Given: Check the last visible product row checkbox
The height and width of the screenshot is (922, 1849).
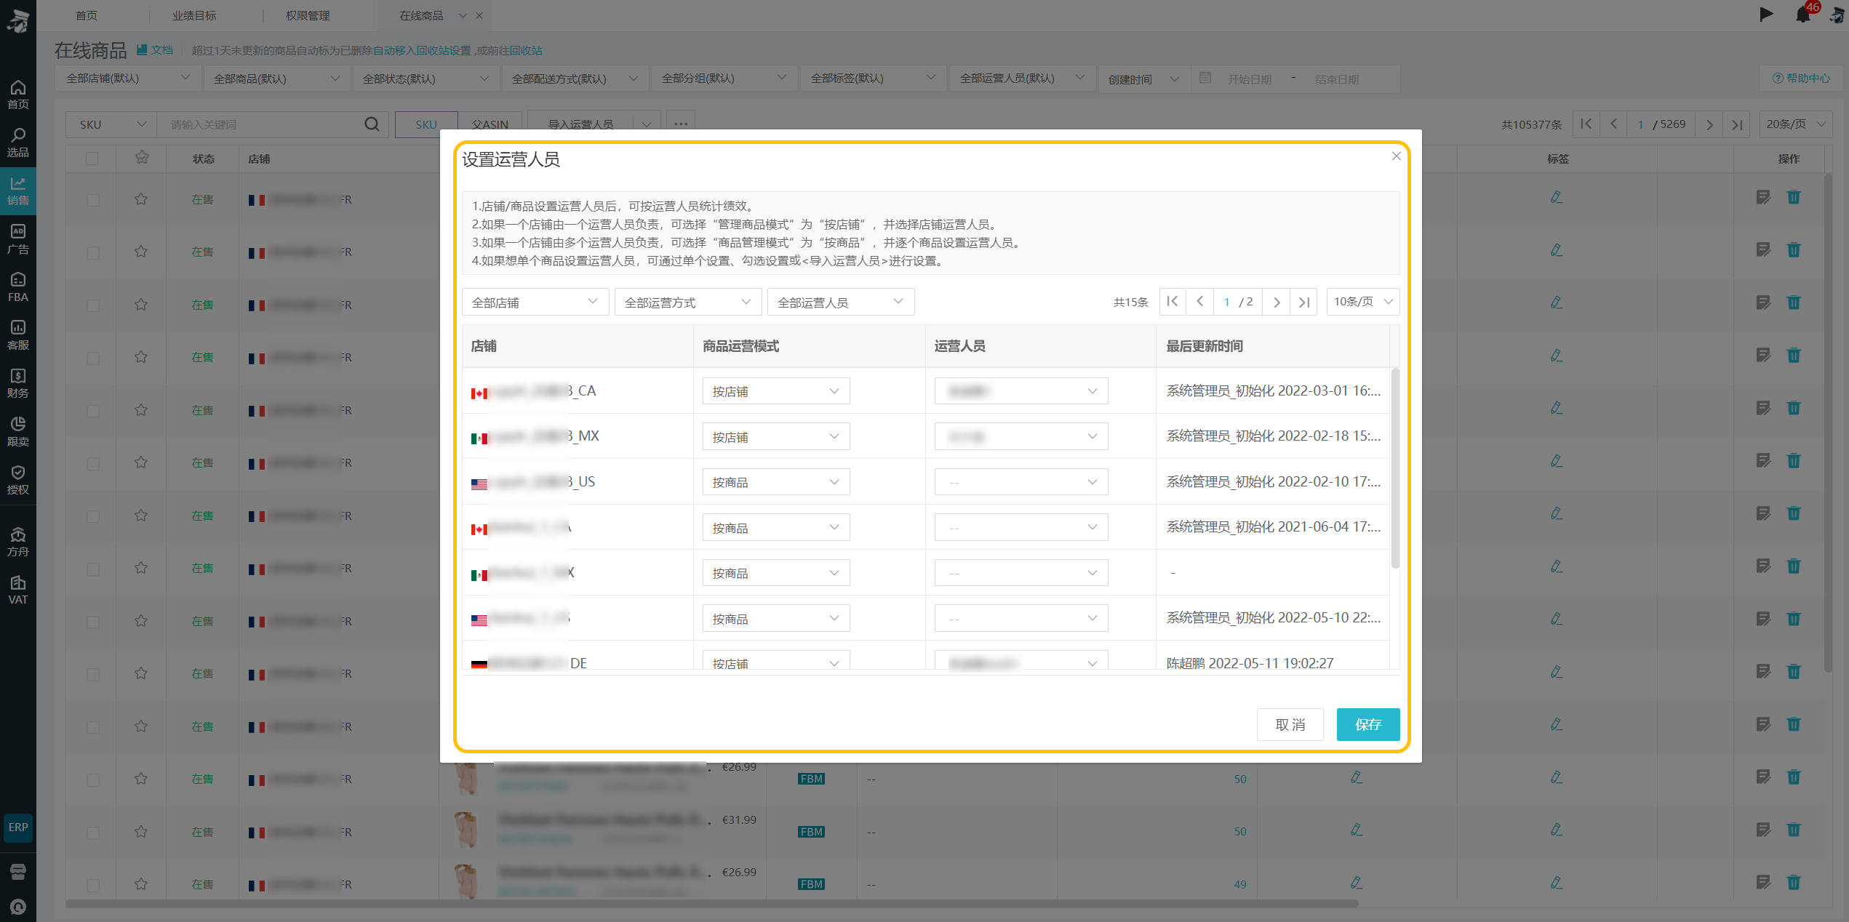Looking at the screenshot, I should click(x=93, y=885).
